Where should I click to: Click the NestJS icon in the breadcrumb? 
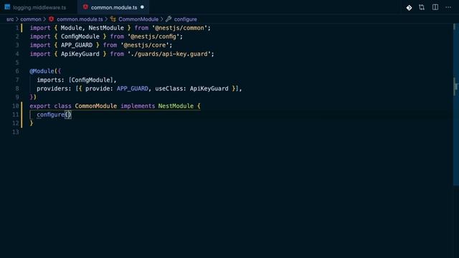coord(52,19)
